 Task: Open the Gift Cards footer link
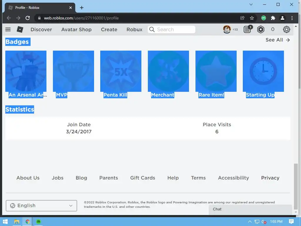pos(143,178)
